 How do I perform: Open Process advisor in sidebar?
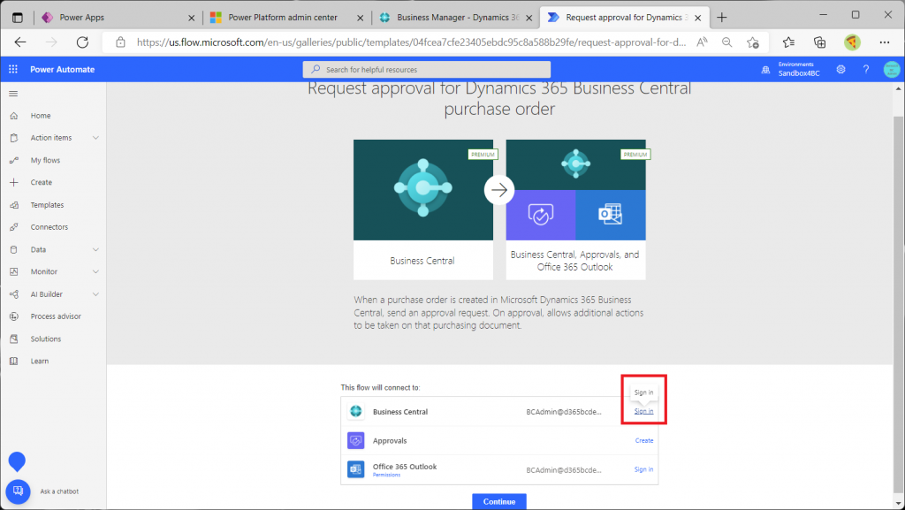[x=56, y=316]
